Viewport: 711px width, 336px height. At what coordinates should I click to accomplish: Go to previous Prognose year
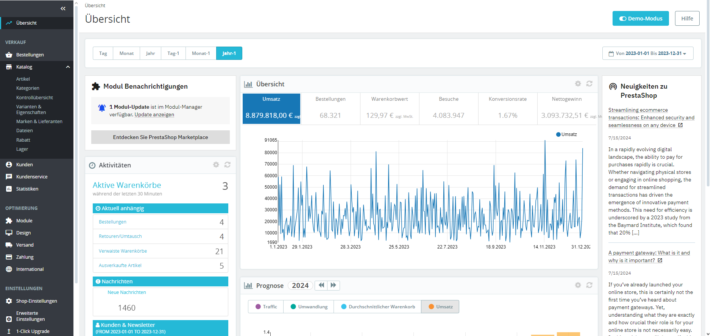click(x=321, y=285)
